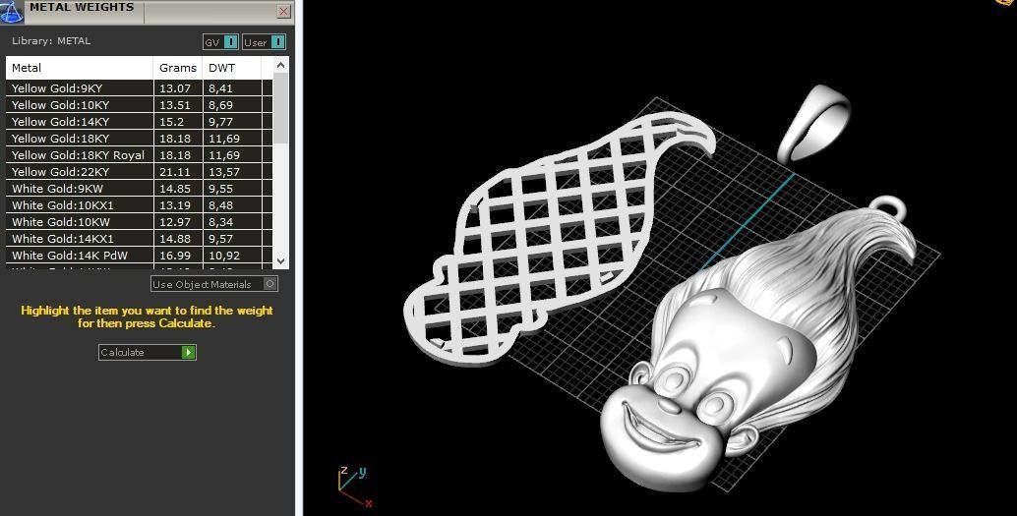This screenshot has height=516, width=1017.
Task: Click the green arrow on Calculate
Action: (x=188, y=352)
